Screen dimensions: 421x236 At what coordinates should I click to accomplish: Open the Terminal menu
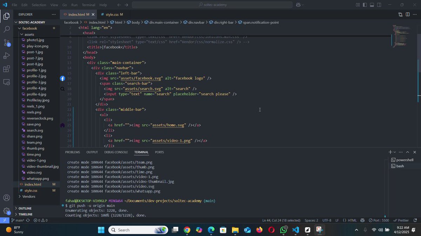click(x=88, y=5)
